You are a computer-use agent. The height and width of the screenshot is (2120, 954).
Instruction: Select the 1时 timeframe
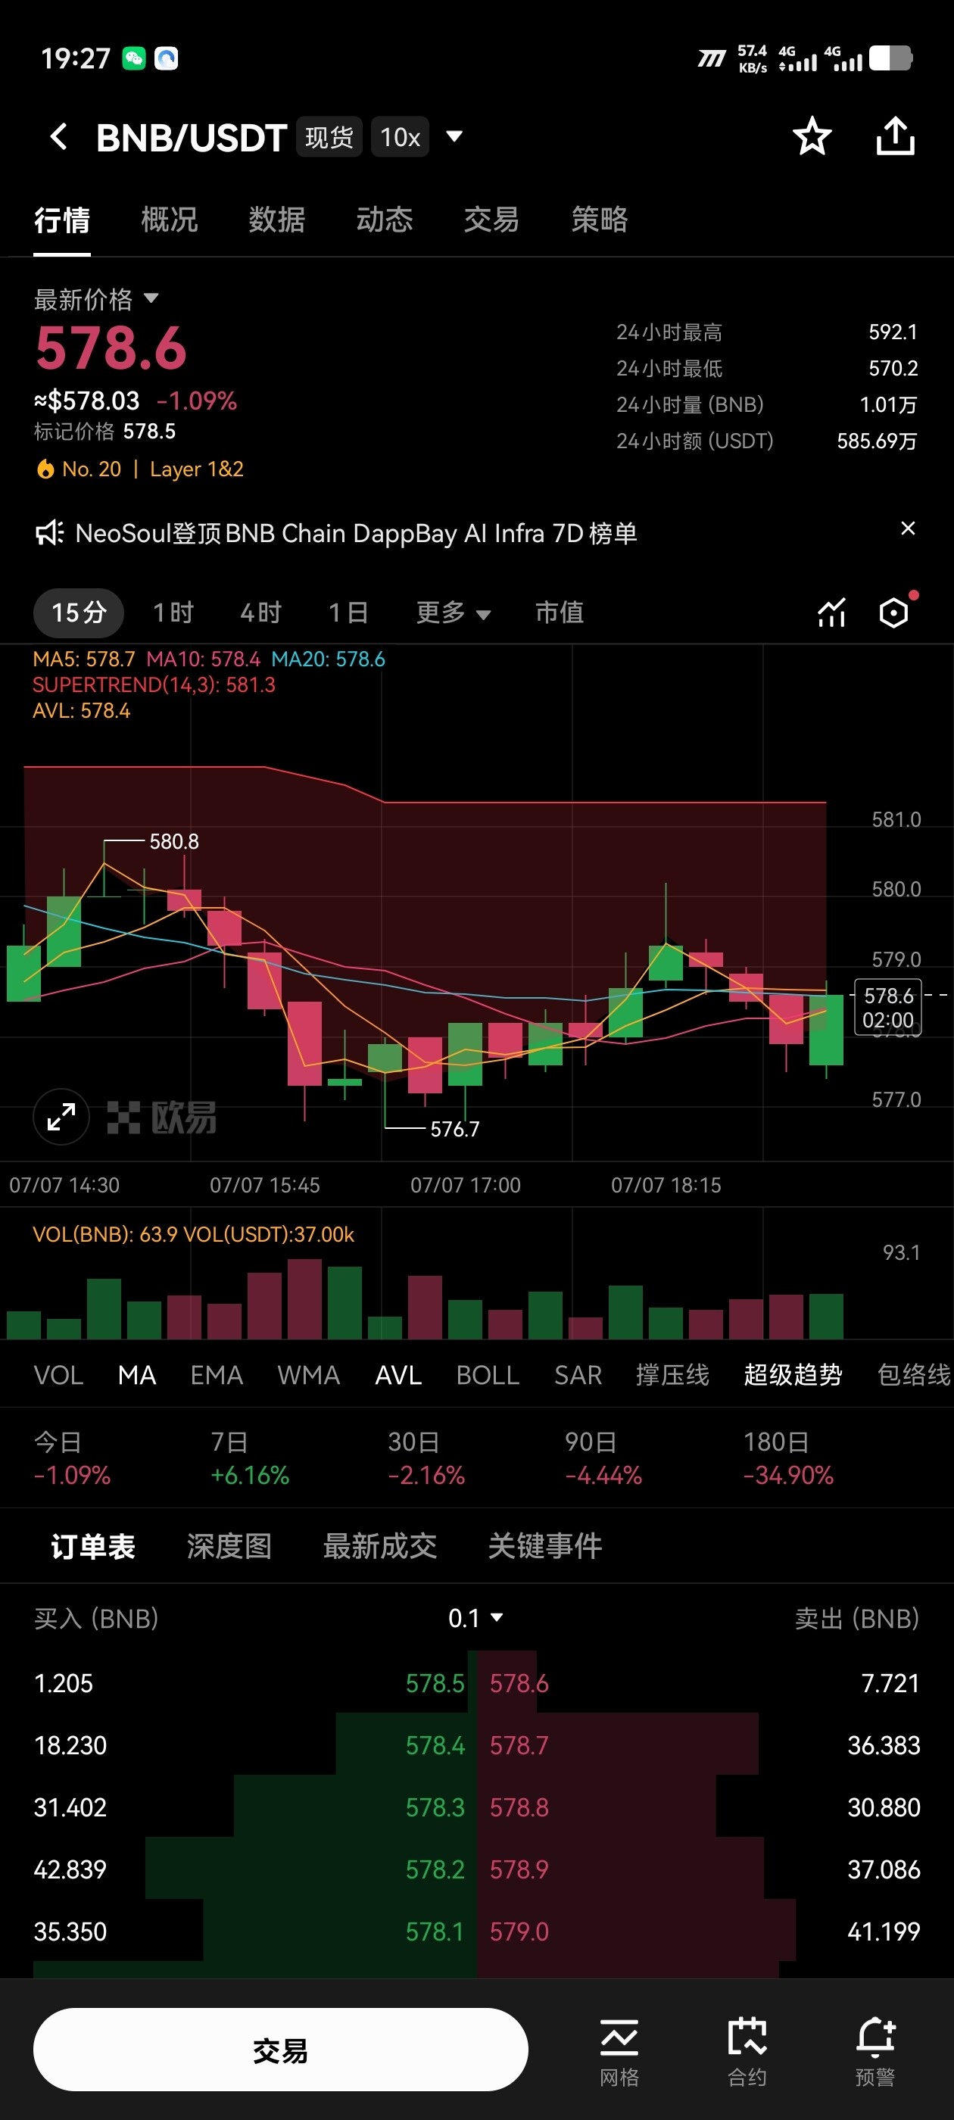click(x=173, y=613)
